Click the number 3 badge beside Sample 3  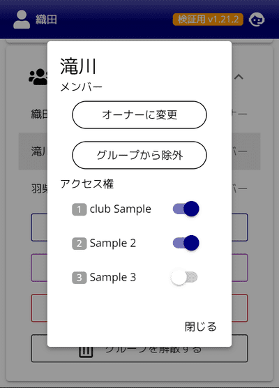(x=79, y=278)
